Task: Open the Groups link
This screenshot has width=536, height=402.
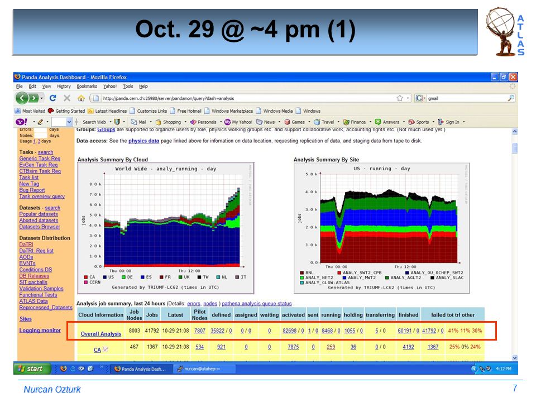Action: coord(106,130)
